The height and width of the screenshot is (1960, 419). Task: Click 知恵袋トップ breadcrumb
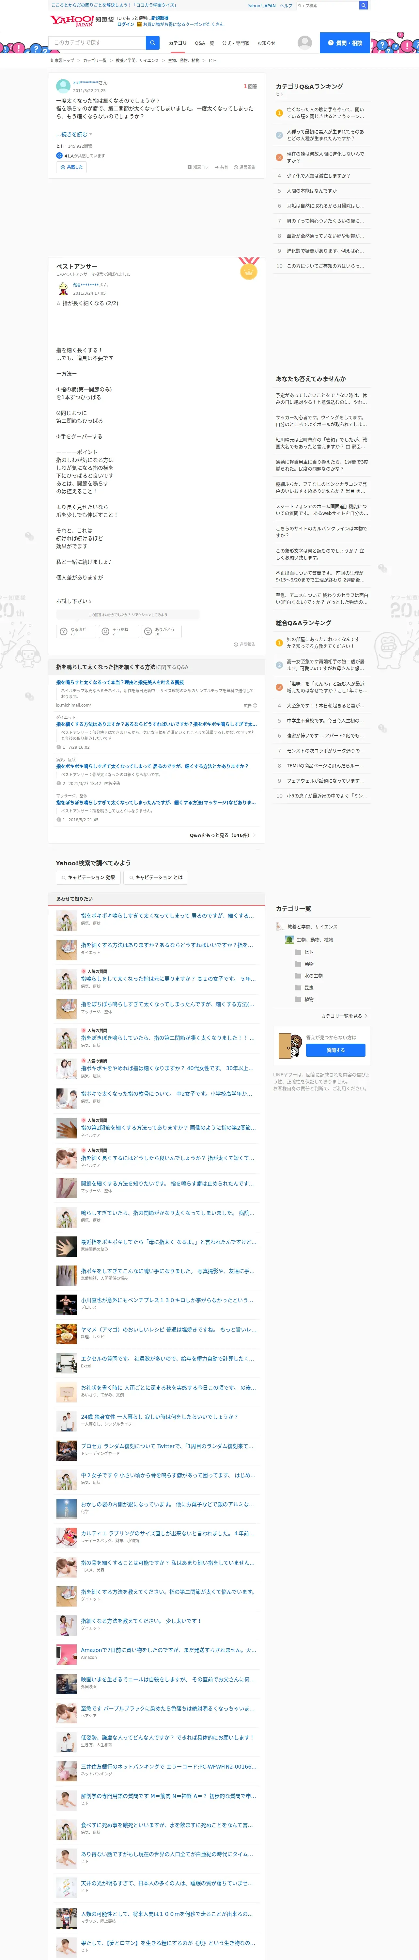tap(62, 60)
